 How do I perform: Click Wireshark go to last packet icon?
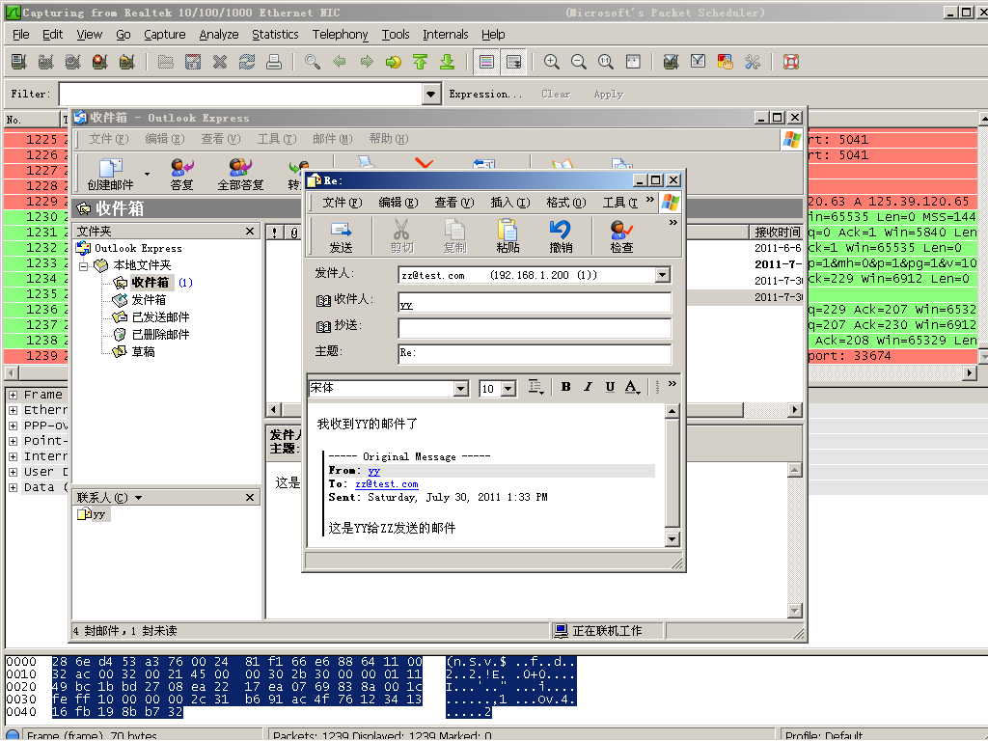point(448,61)
